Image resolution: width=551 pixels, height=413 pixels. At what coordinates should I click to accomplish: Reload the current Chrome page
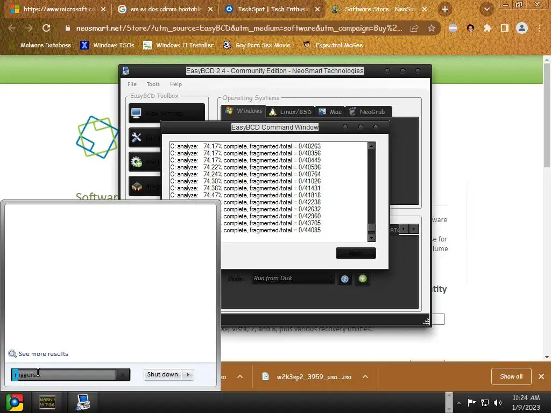(46, 28)
